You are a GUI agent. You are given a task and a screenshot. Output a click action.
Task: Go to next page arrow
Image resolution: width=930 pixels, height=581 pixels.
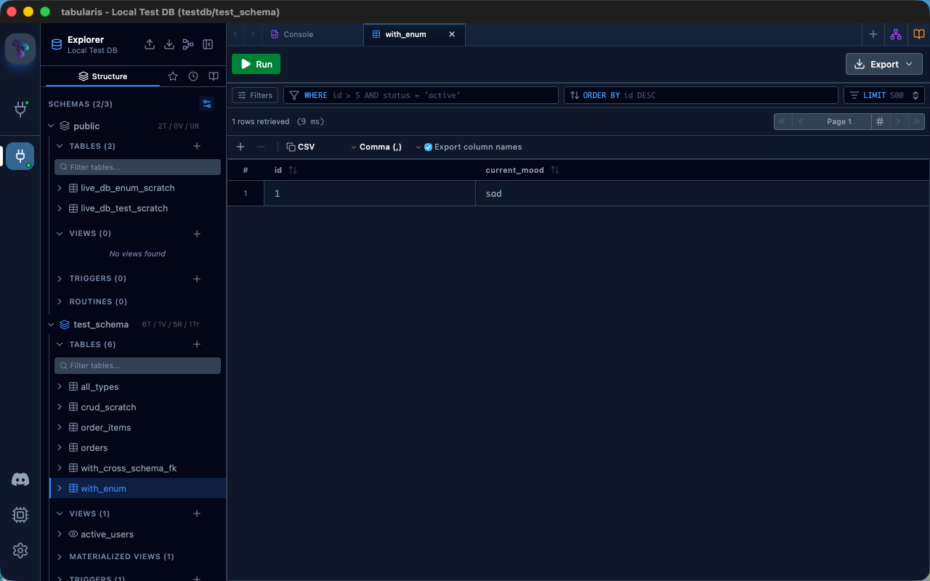(899, 121)
